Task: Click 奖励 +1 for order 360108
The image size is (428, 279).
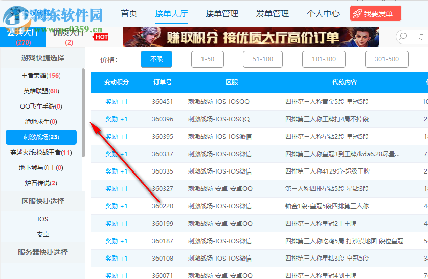Action: 116,258
